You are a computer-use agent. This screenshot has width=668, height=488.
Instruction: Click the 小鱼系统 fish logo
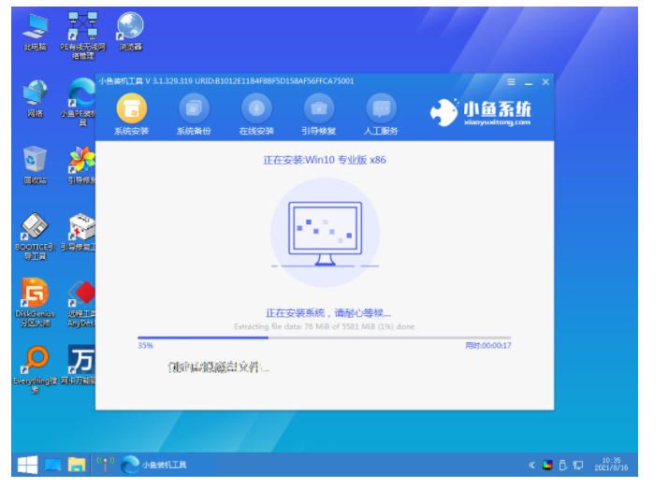[444, 112]
